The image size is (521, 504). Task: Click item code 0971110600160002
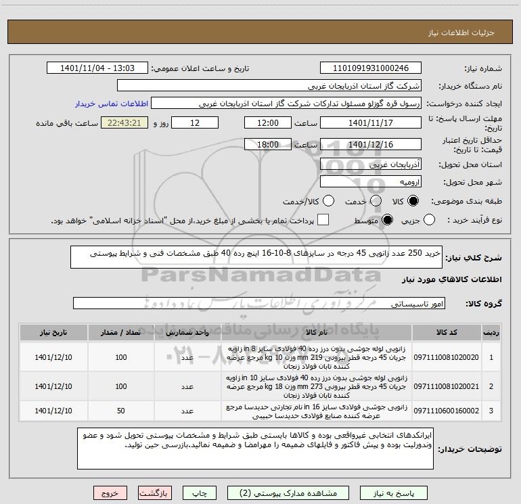[x=447, y=411]
